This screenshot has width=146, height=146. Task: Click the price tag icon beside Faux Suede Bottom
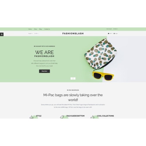(62, 117)
